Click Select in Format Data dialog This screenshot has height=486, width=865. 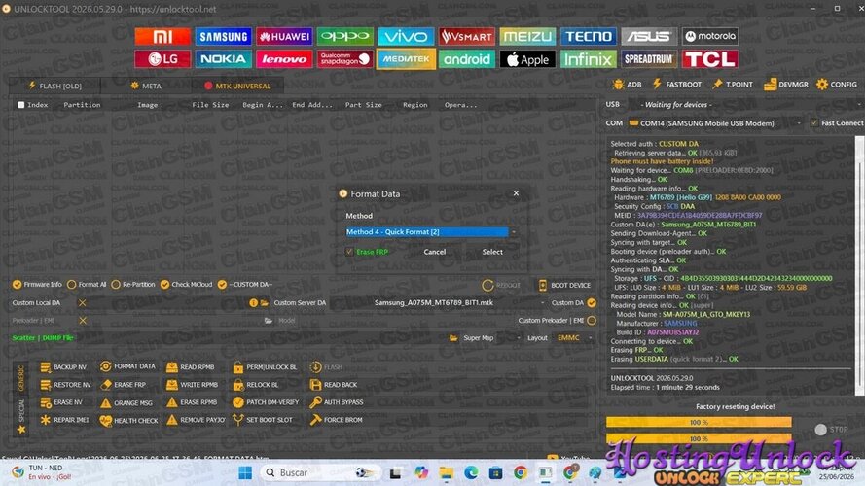point(492,252)
